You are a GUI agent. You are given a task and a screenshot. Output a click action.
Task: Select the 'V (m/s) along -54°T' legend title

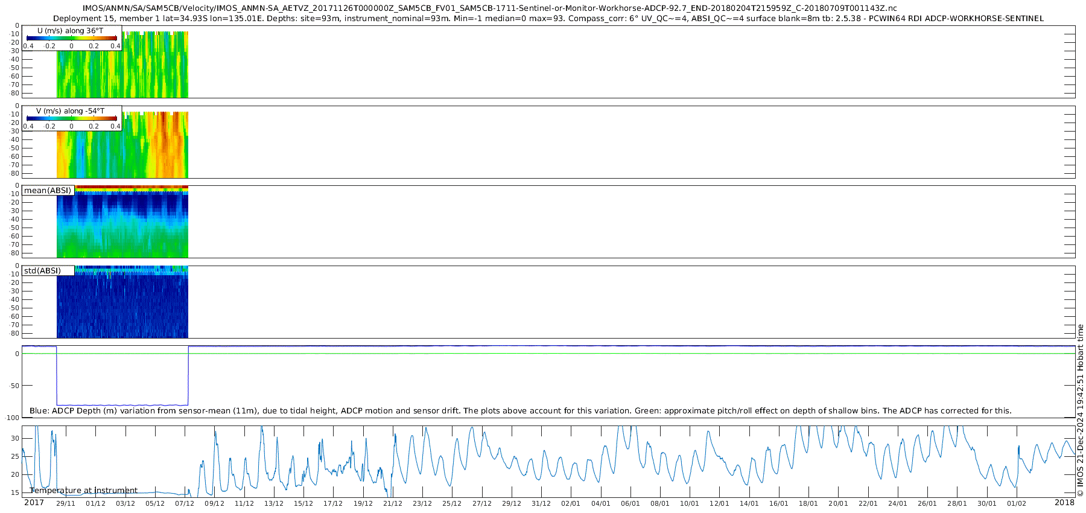pos(70,111)
